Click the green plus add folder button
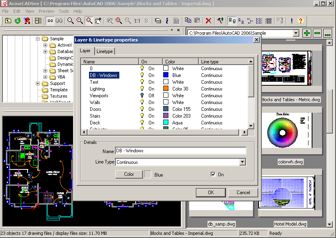Image resolution: width=336 pixels, height=238 pixels. tap(307, 33)
